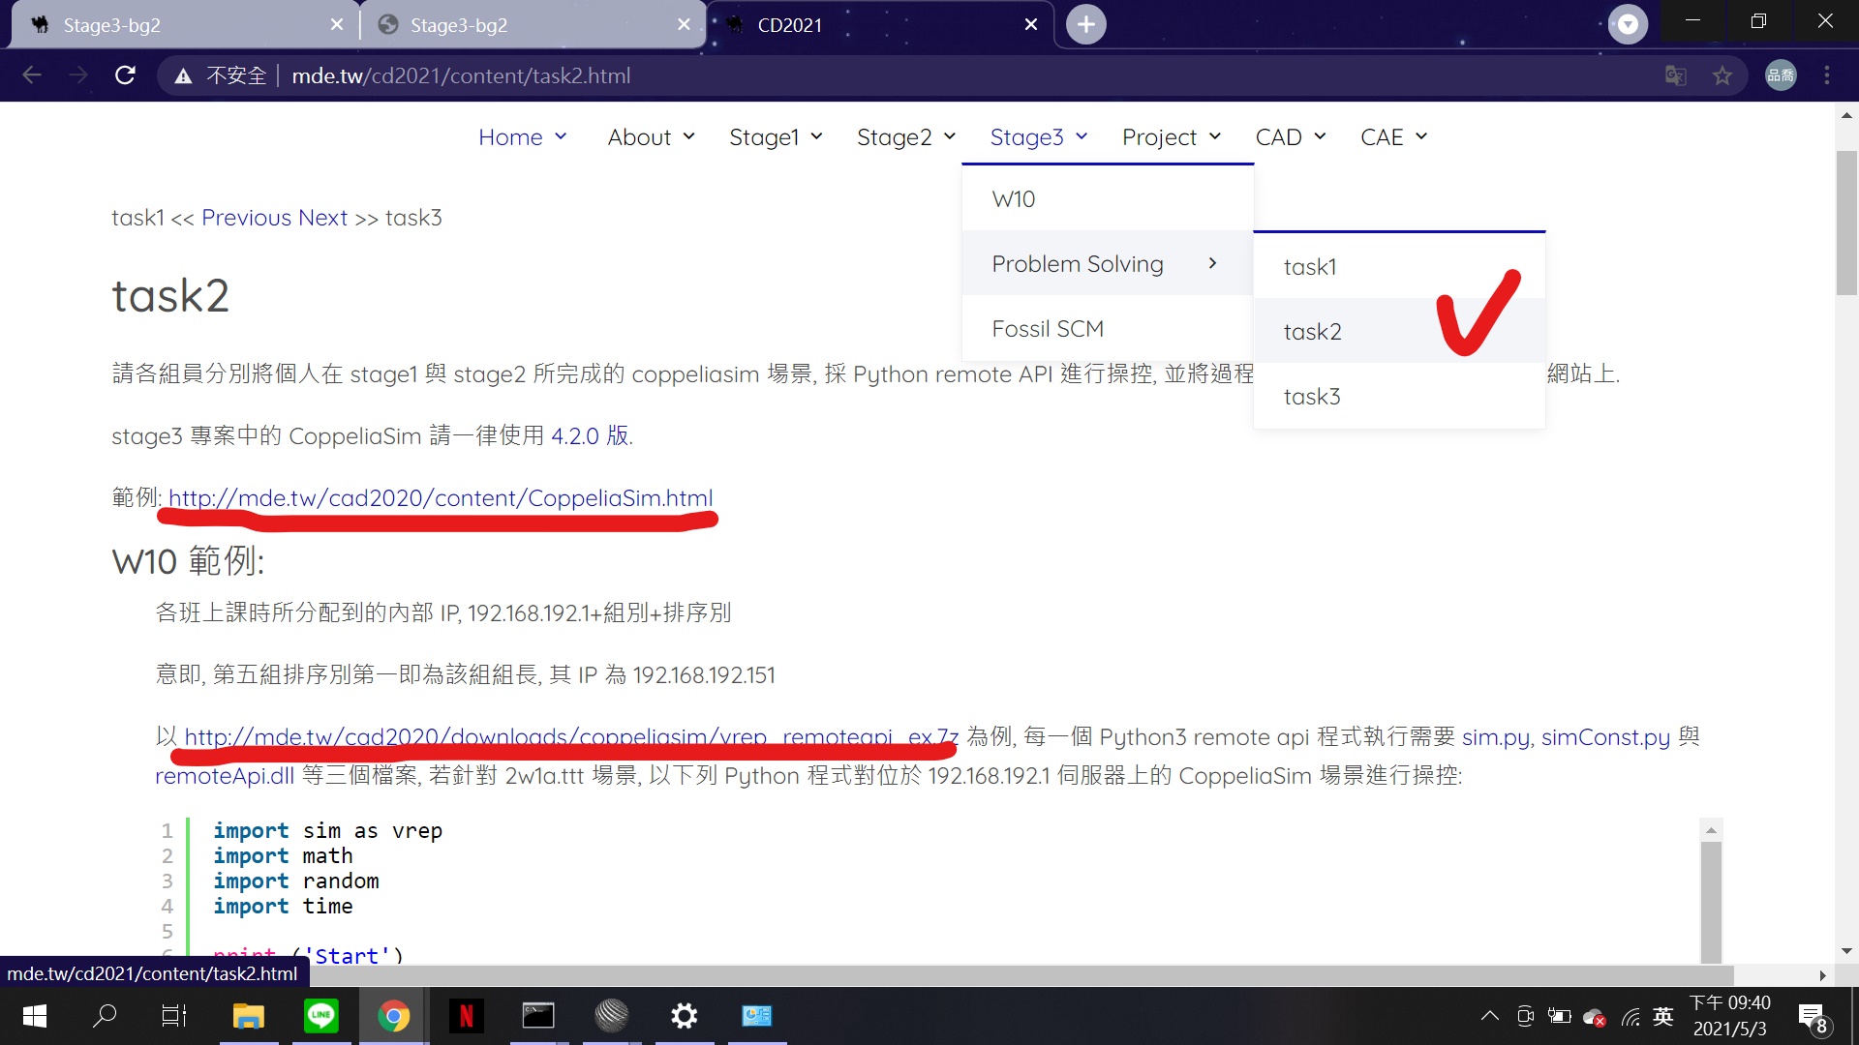Expand the Project dropdown menu

[x=1171, y=137]
